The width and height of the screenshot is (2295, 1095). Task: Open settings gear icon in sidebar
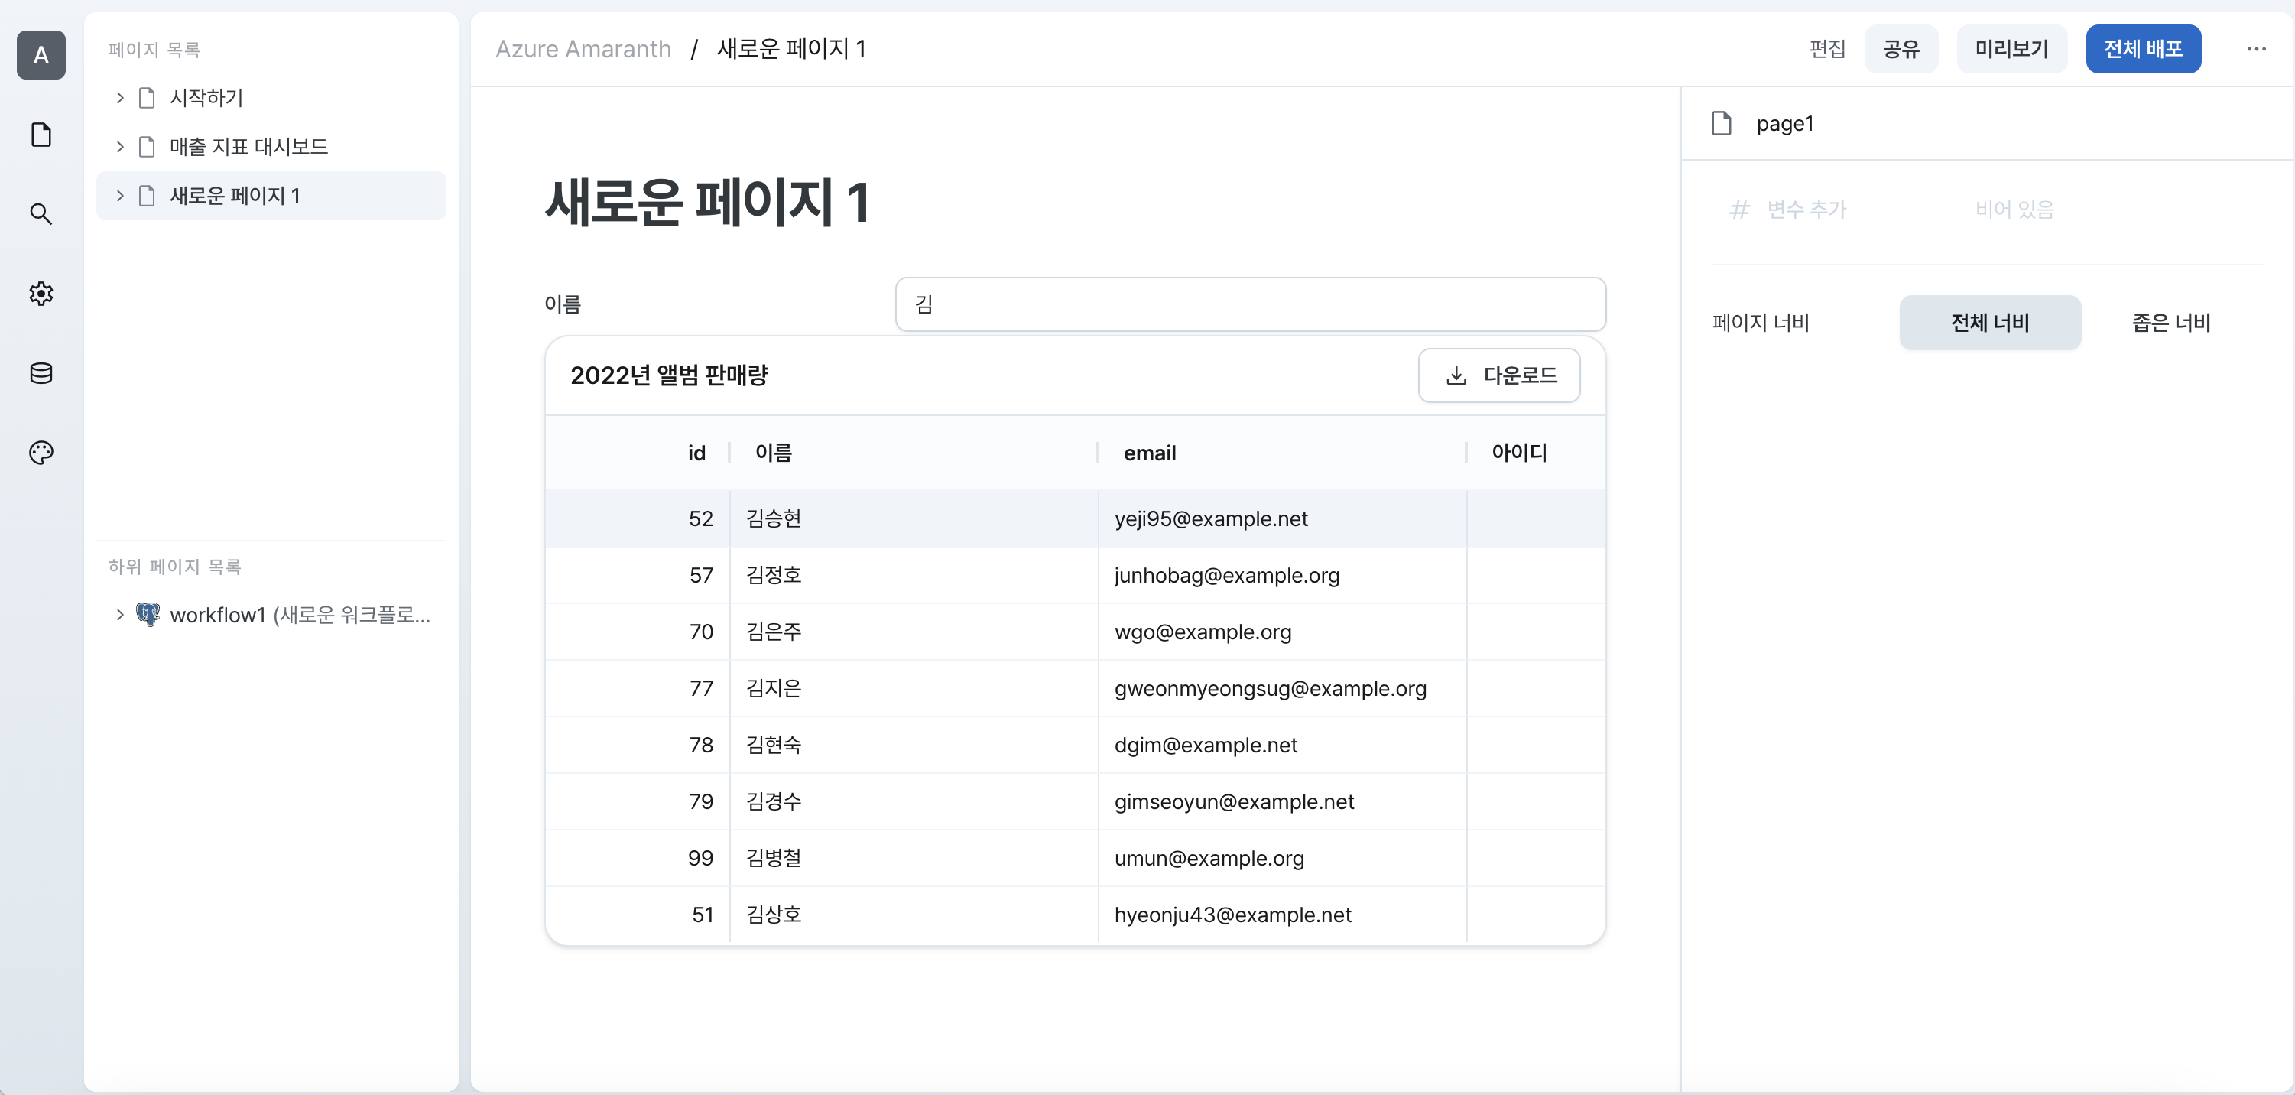[41, 293]
